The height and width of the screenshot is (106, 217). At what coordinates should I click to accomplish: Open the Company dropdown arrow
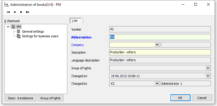(157, 45)
